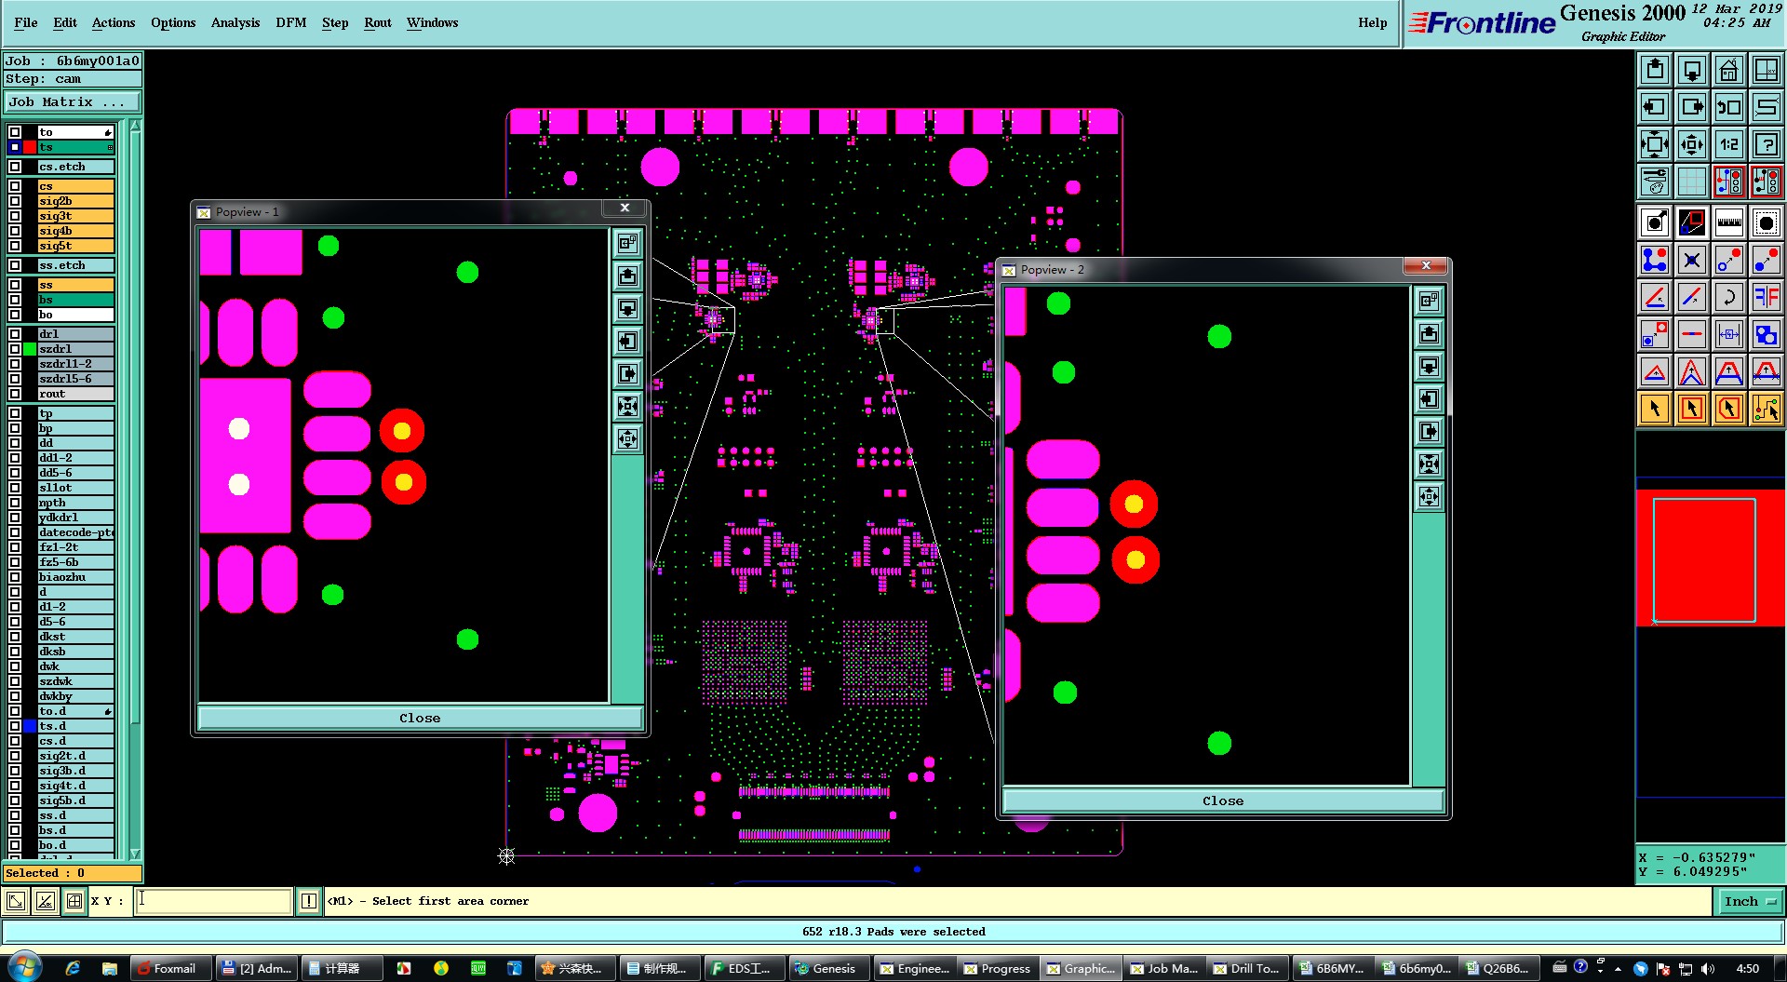Click Close button in Popview - 1
The width and height of the screenshot is (1787, 982).
pyautogui.click(x=420, y=718)
